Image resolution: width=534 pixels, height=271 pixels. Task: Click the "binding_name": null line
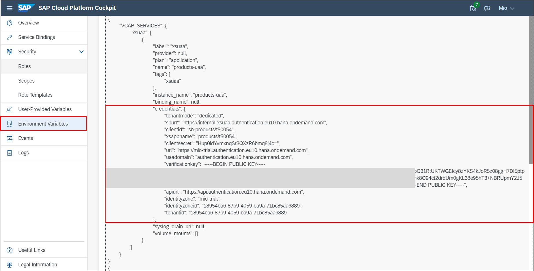[x=177, y=102]
